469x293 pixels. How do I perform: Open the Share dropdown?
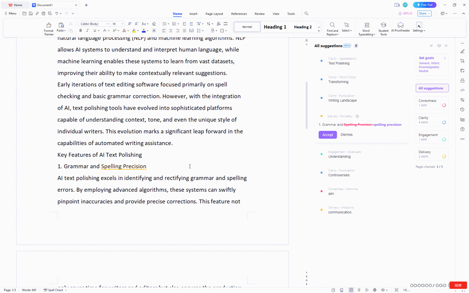pyautogui.click(x=424, y=13)
